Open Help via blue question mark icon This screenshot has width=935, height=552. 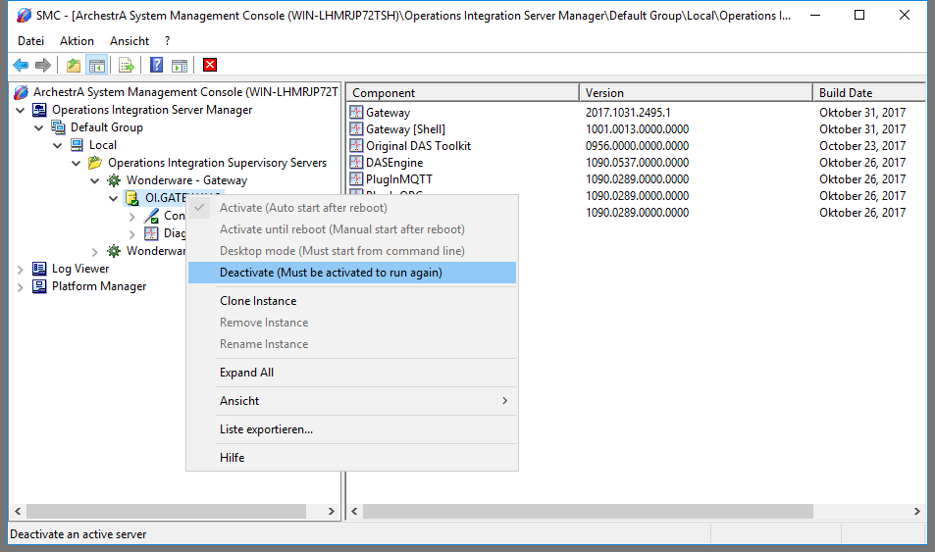[156, 66]
